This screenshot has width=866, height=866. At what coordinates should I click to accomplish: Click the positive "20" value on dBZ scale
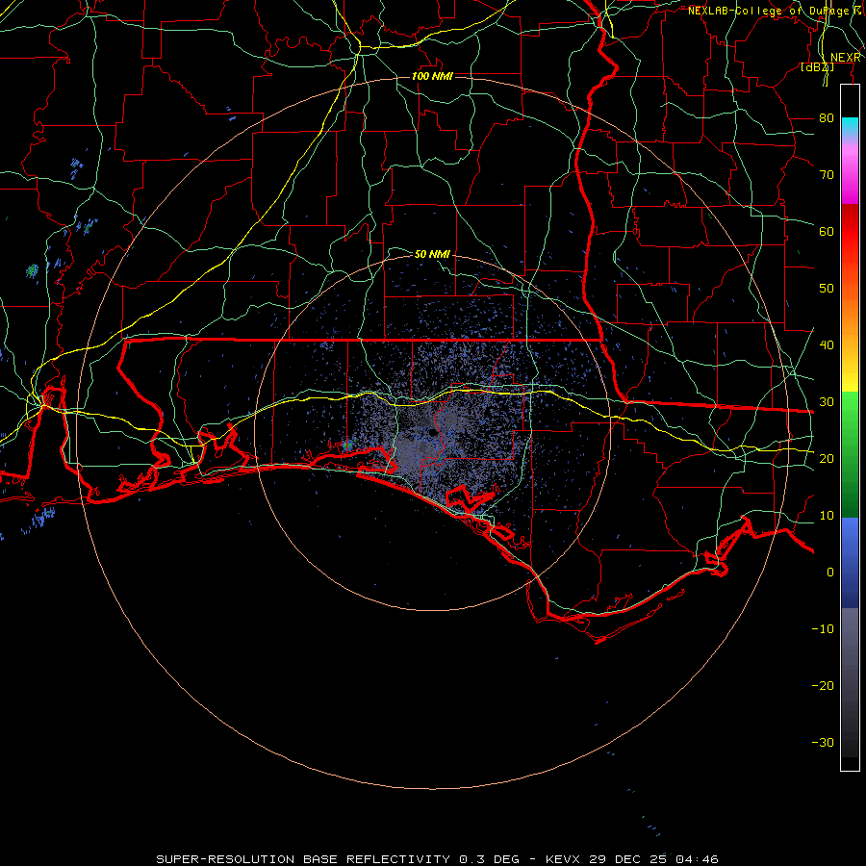tap(827, 458)
